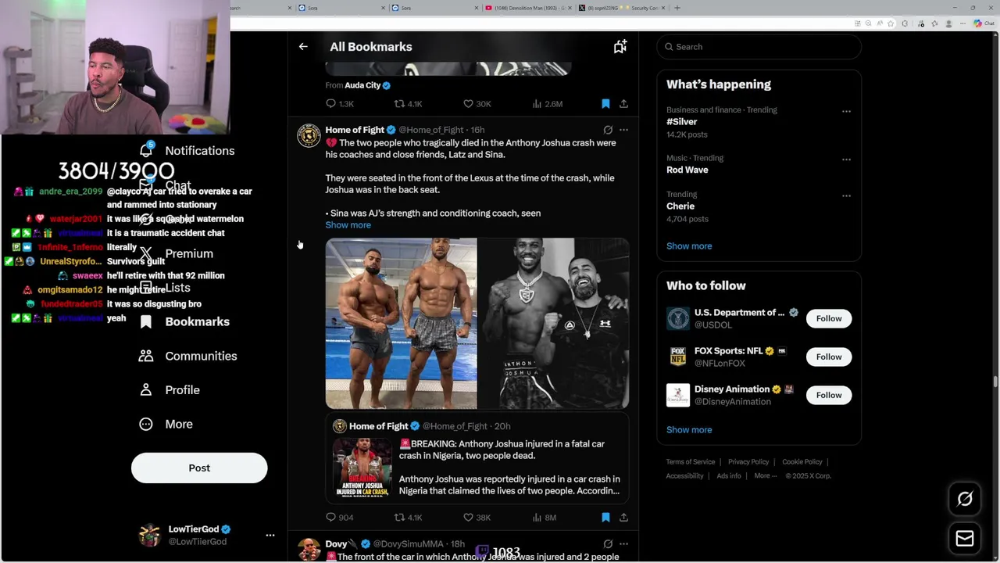Click Auda City source link
Image resolution: width=1000 pixels, height=563 pixels.
pos(367,85)
